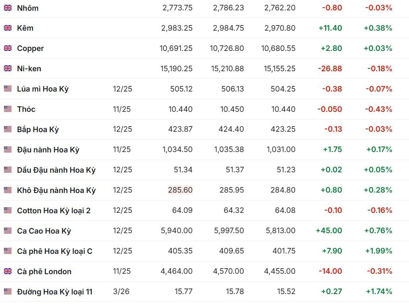Click the UK flag beside Cà phê London
Viewport: 409px width, 304px height.
(x=8, y=272)
